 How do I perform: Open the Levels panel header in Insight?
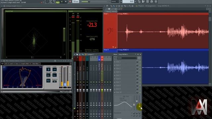(x=85, y=11)
